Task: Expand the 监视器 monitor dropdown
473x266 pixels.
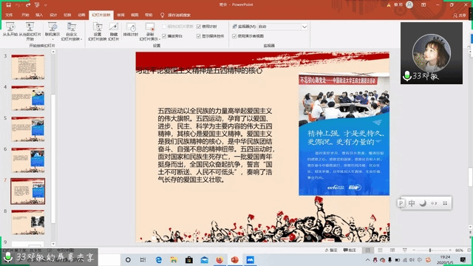Action: (304, 27)
